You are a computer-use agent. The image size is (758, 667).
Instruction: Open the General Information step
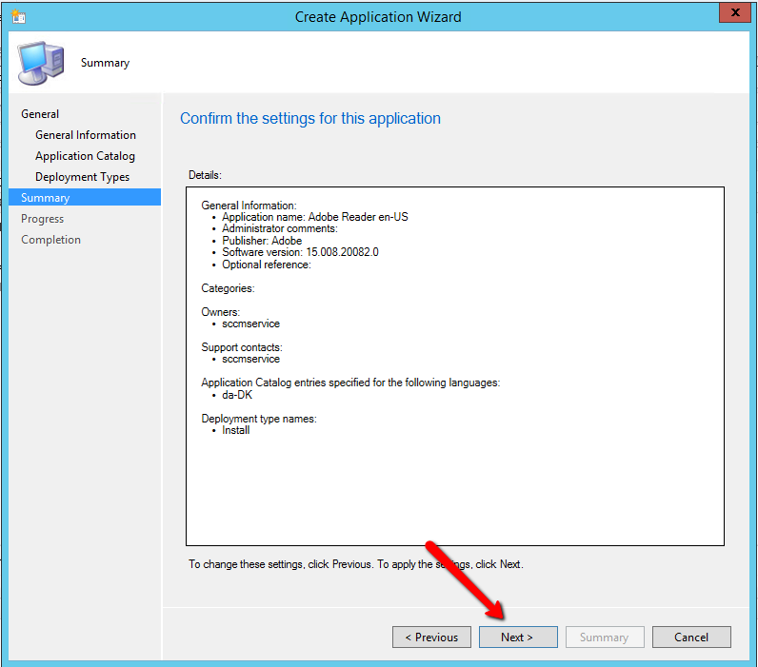coord(86,135)
